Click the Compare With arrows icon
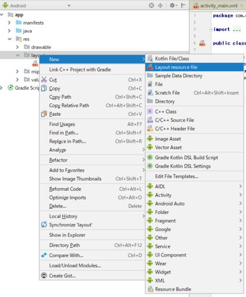 click(x=44, y=255)
